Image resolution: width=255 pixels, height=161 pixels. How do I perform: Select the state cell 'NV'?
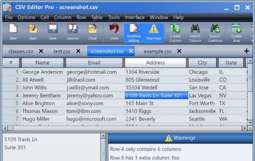(223, 95)
